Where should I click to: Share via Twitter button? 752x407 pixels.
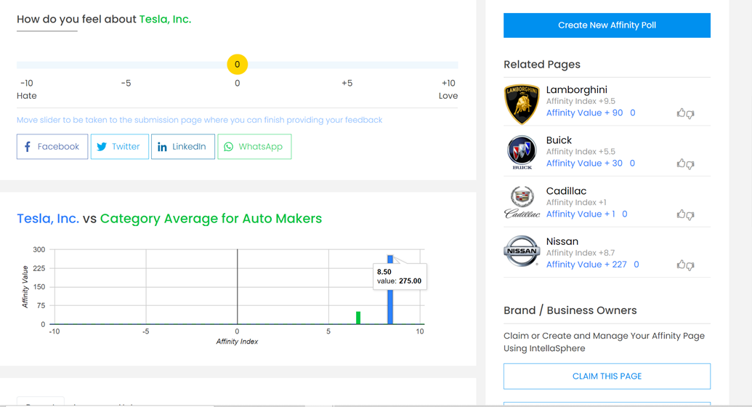click(x=119, y=147)
